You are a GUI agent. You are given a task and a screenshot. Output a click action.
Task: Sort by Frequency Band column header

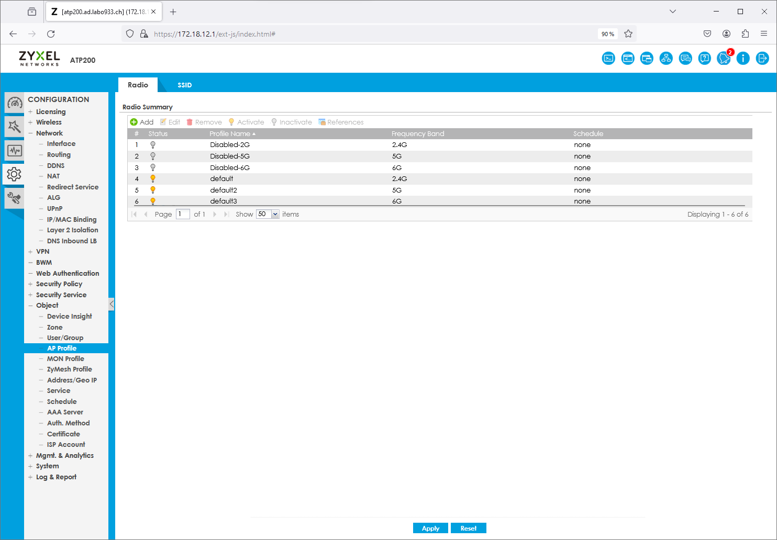click(418, 133)
